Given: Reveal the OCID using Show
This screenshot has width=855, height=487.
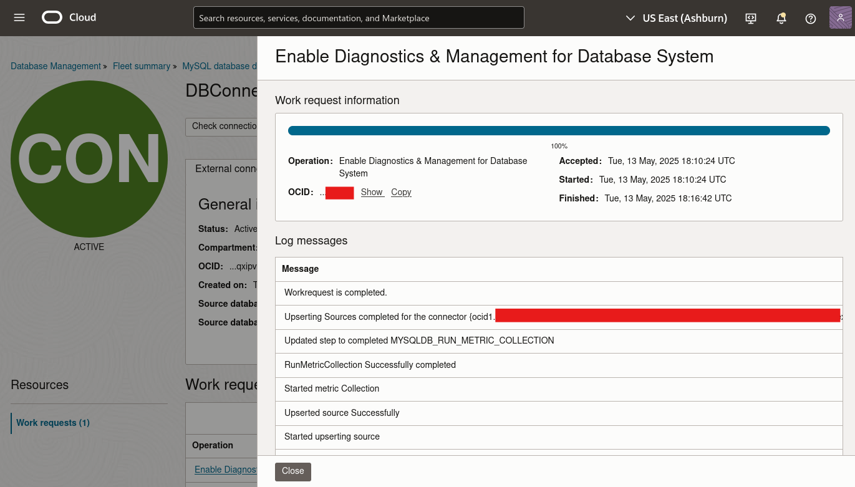Looking at the screenshot, I should [x=372, y=192].
